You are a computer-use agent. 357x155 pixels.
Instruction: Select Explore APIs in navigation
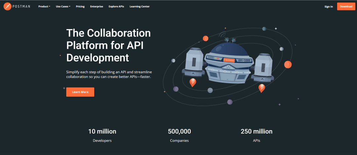[116, 7]
